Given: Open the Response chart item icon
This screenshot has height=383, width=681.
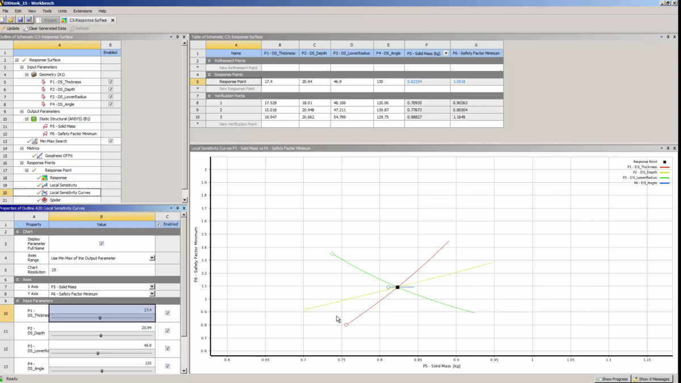Looking at the screenshot, I should click(45, 178).
